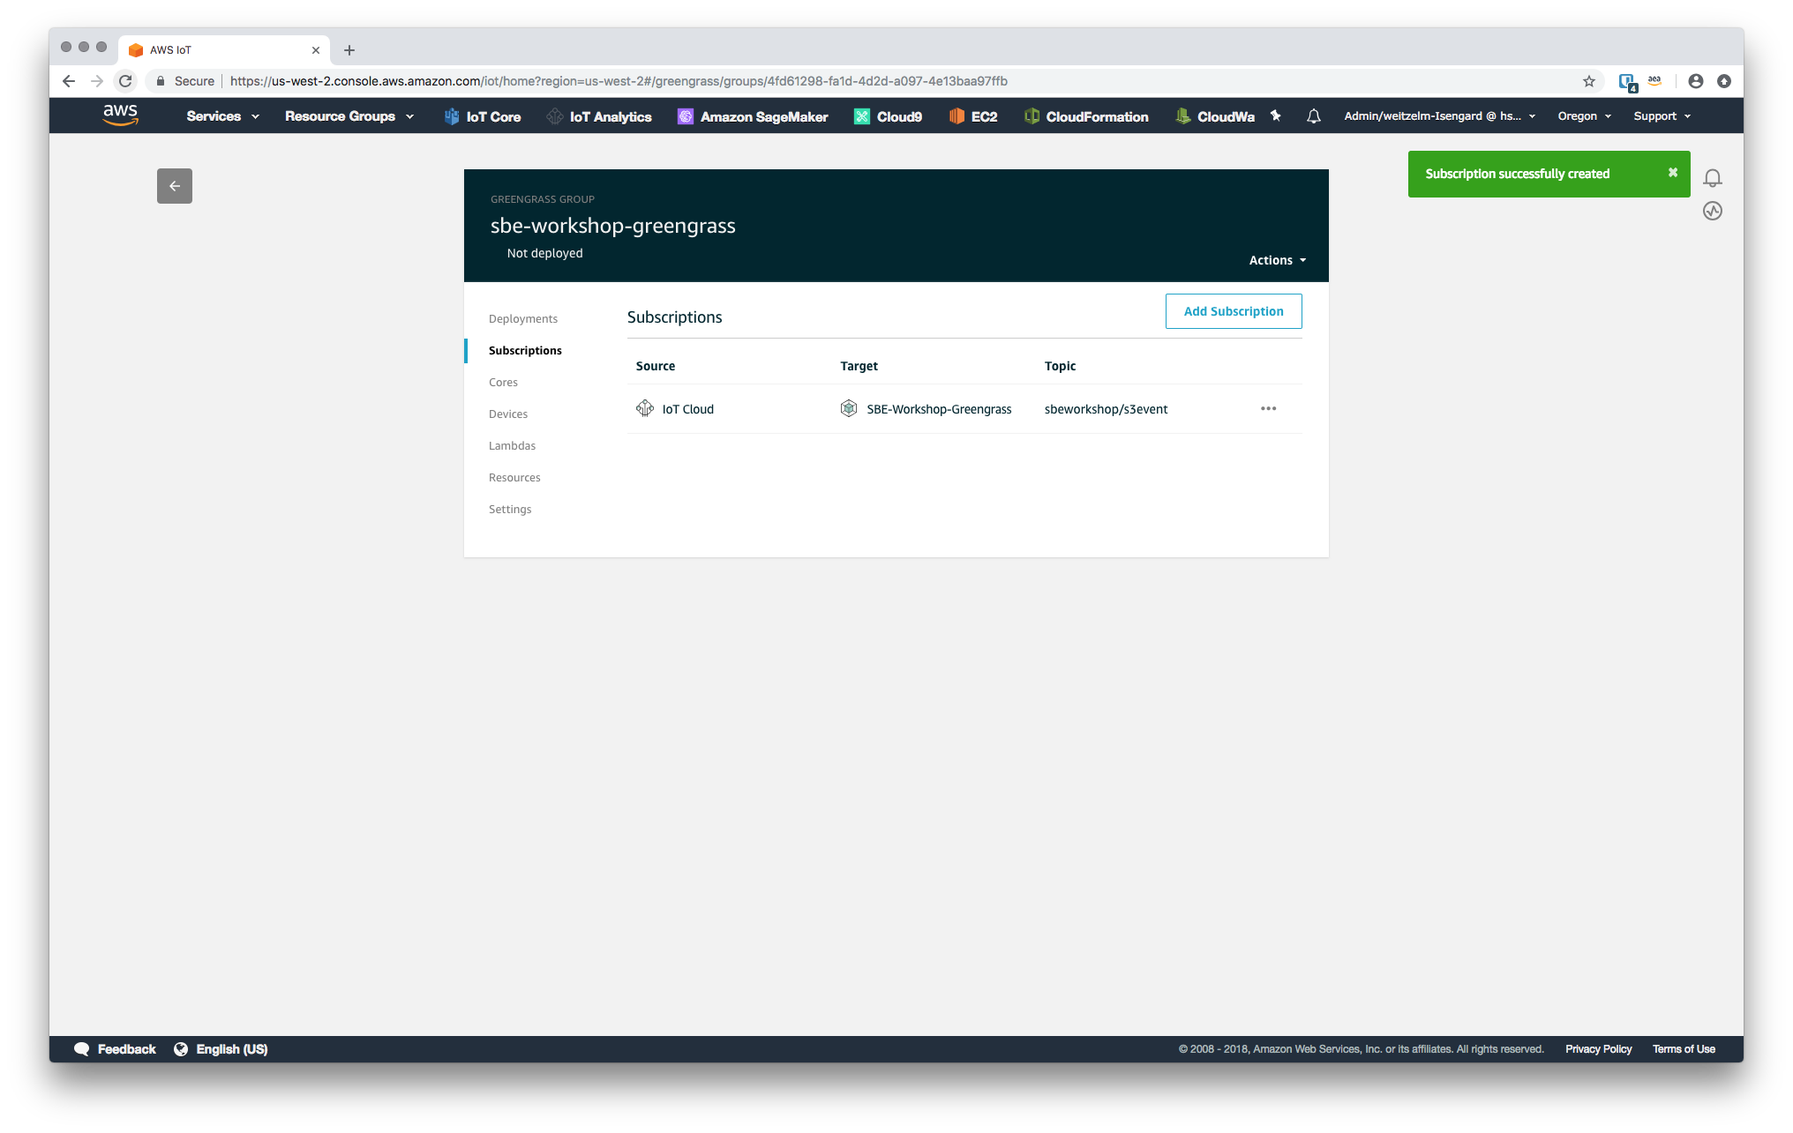Click SBE-Workshop-Greengrass target text
The width and height of the screenshot is (1793, 1133).
point(939,409)
